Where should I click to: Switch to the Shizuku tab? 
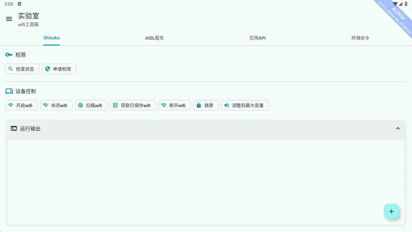point(51,38)
